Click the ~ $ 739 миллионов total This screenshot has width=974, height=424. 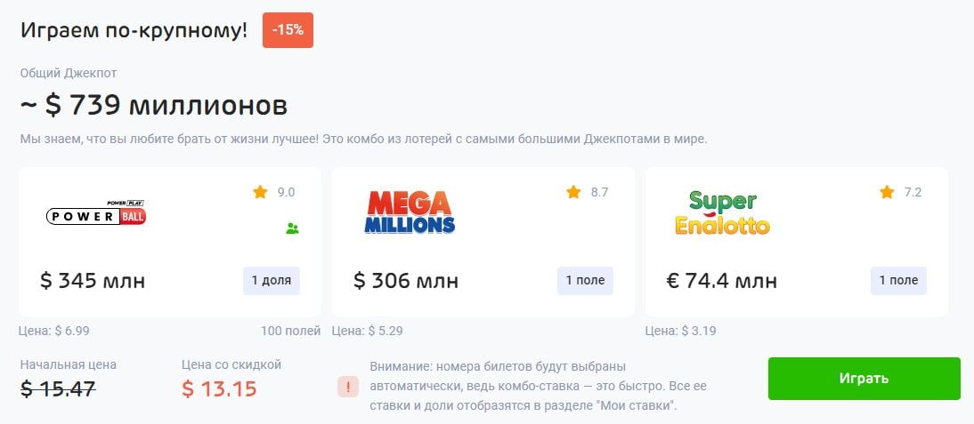(x=154, y=106)
